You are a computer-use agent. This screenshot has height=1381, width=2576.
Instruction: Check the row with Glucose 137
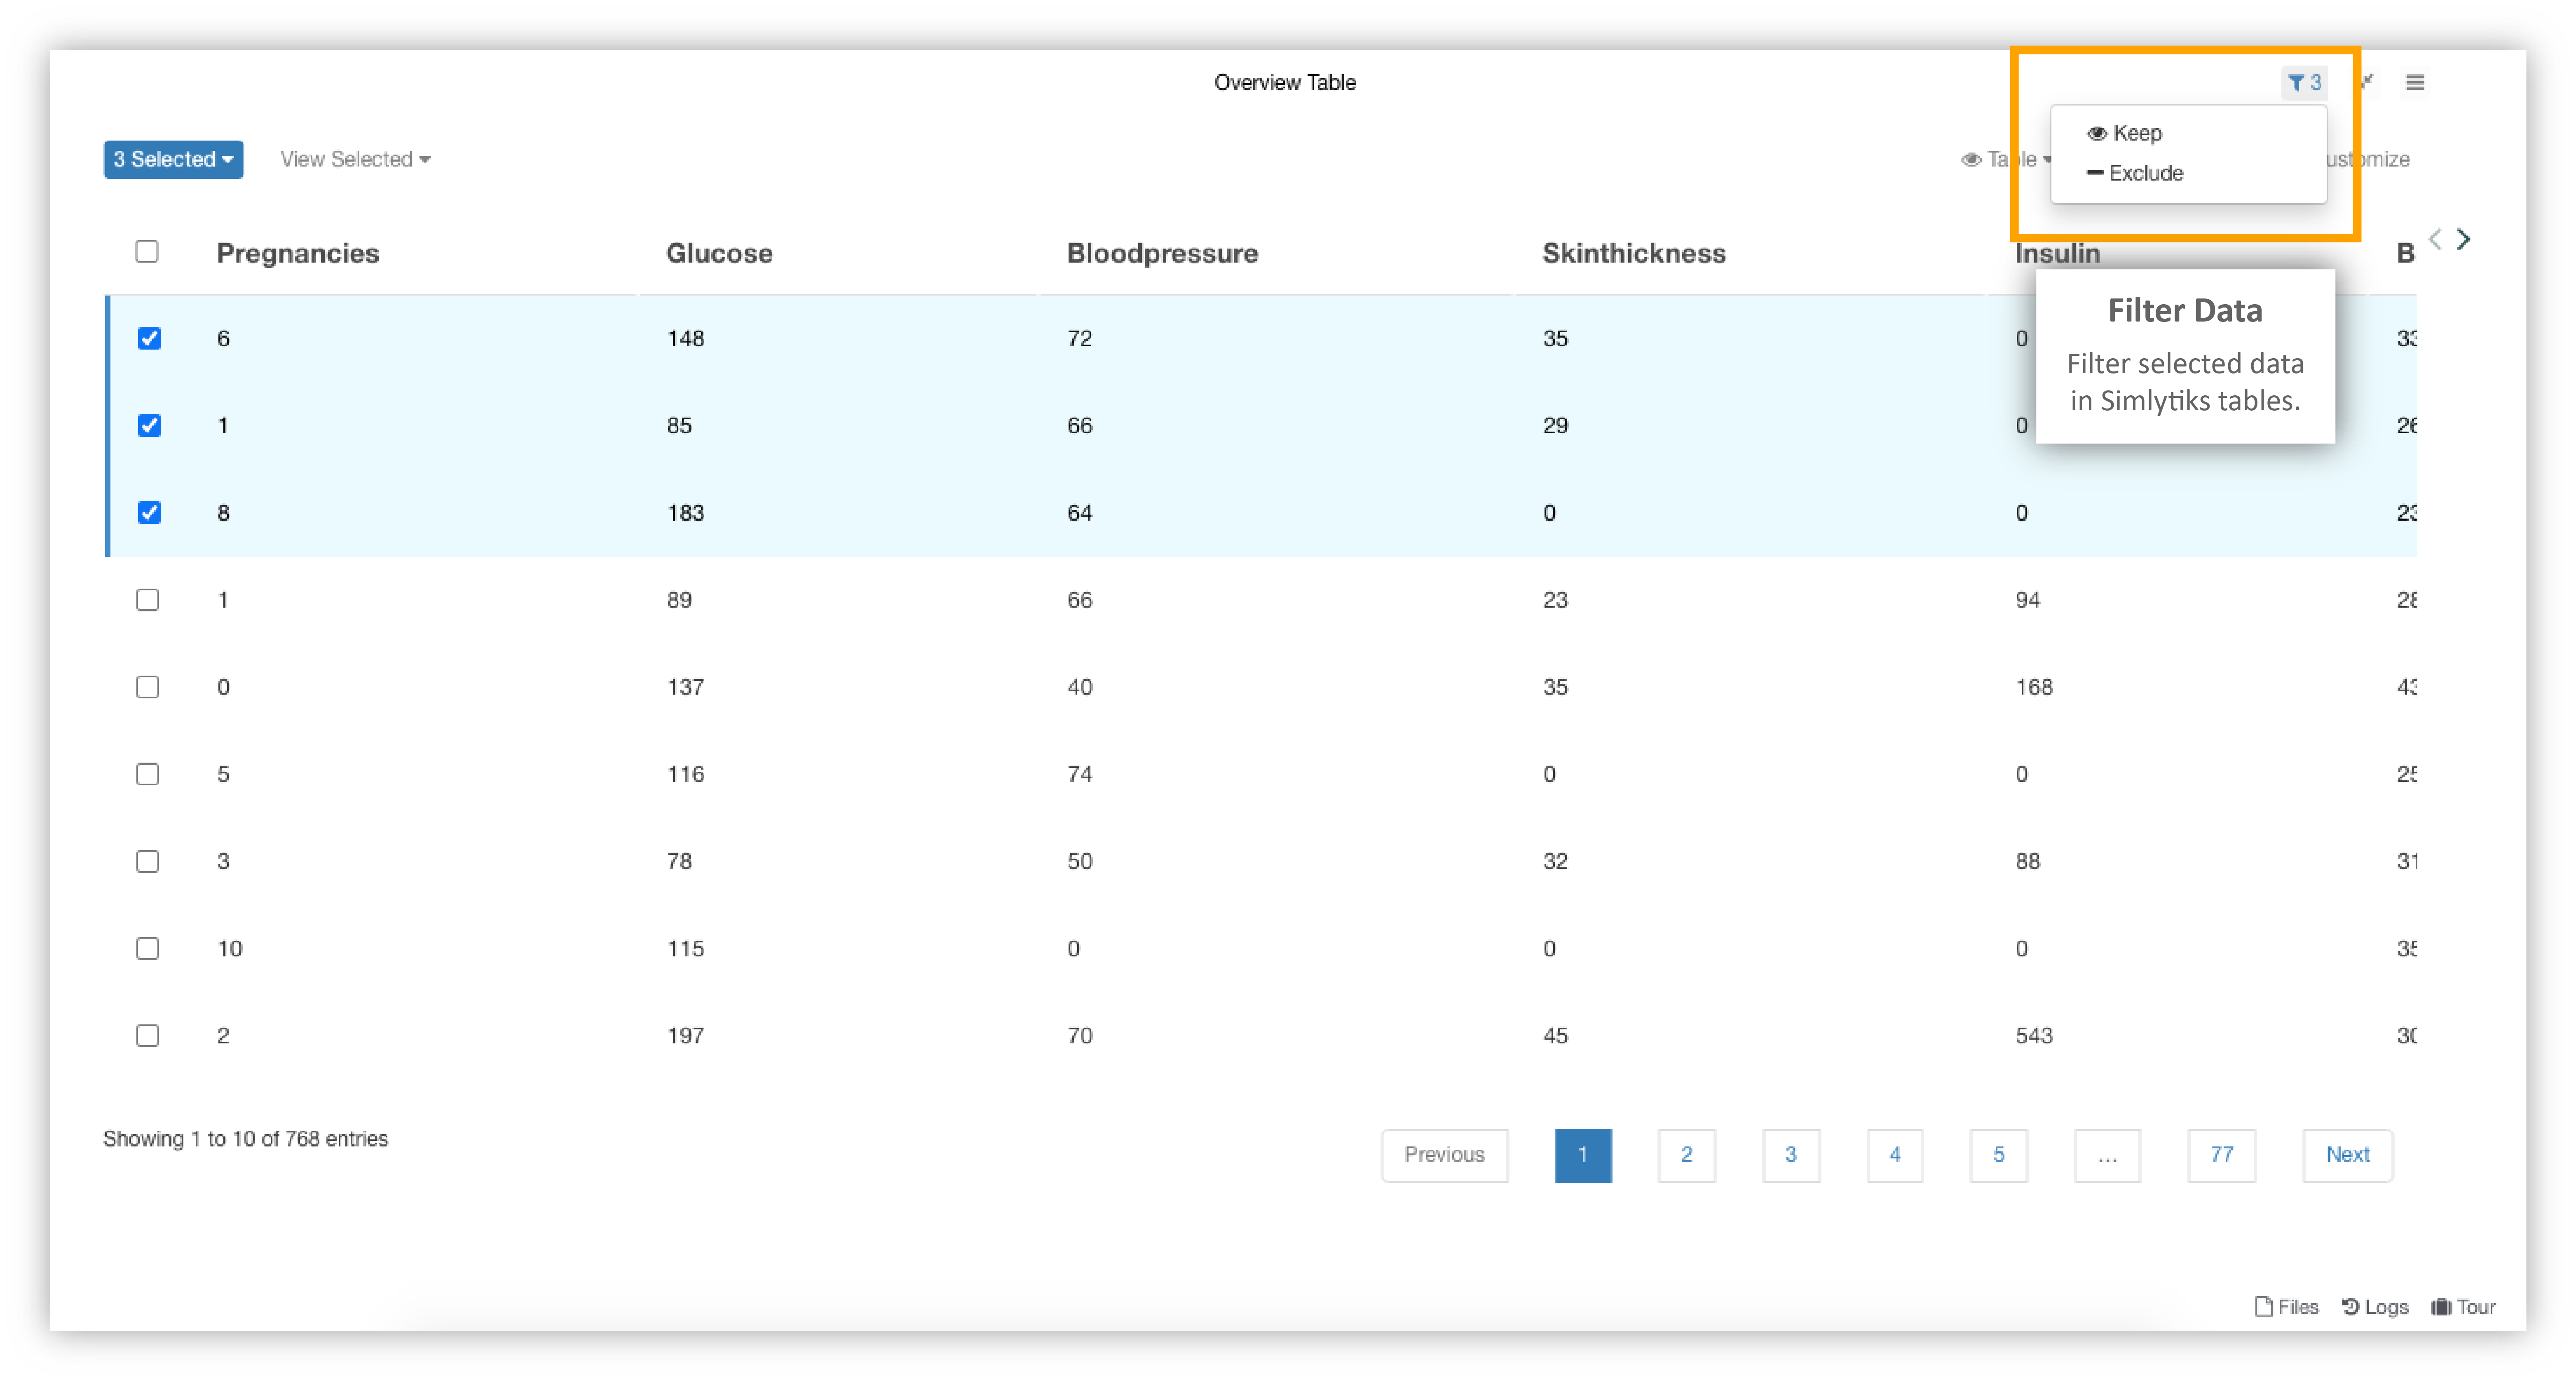pos(148,687)
